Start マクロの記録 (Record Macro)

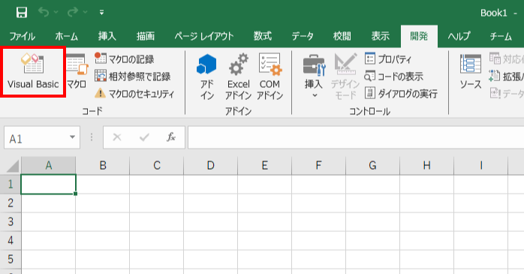click(125, 59)
